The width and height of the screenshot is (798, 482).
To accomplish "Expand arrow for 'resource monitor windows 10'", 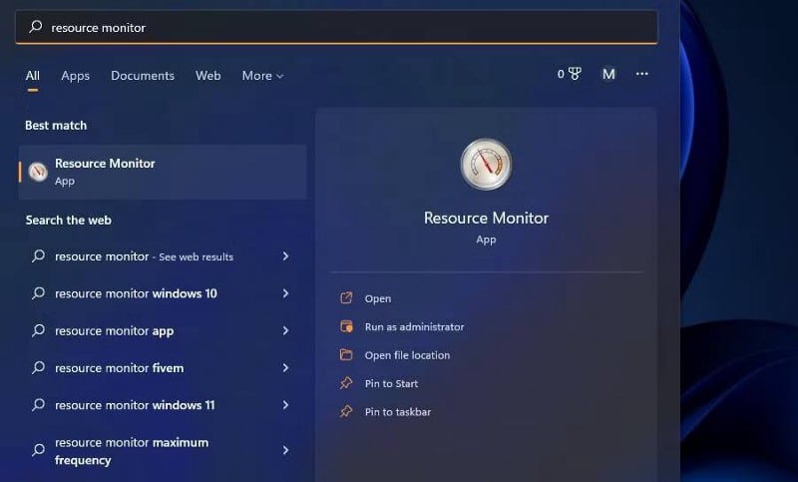I will pos(285,293).
